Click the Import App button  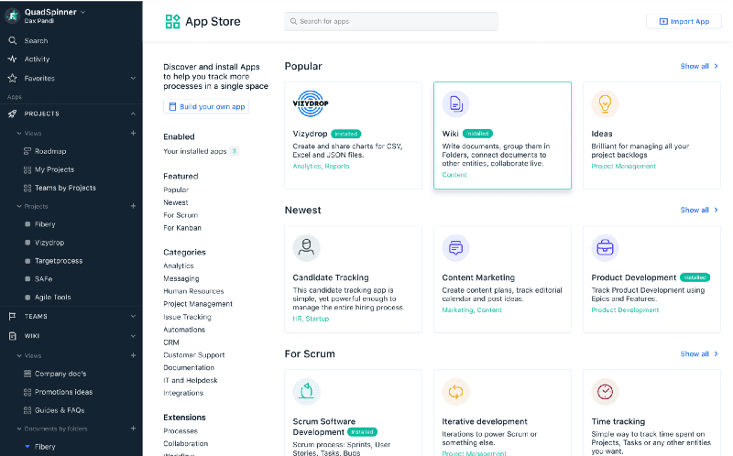point(684,21)
